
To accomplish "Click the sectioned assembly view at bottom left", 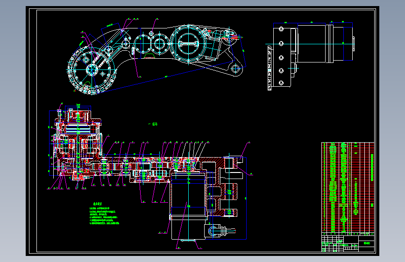I will 150,176.
